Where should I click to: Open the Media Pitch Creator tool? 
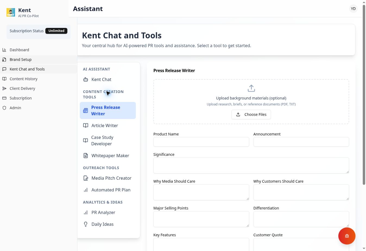click(x=108, y=178)
